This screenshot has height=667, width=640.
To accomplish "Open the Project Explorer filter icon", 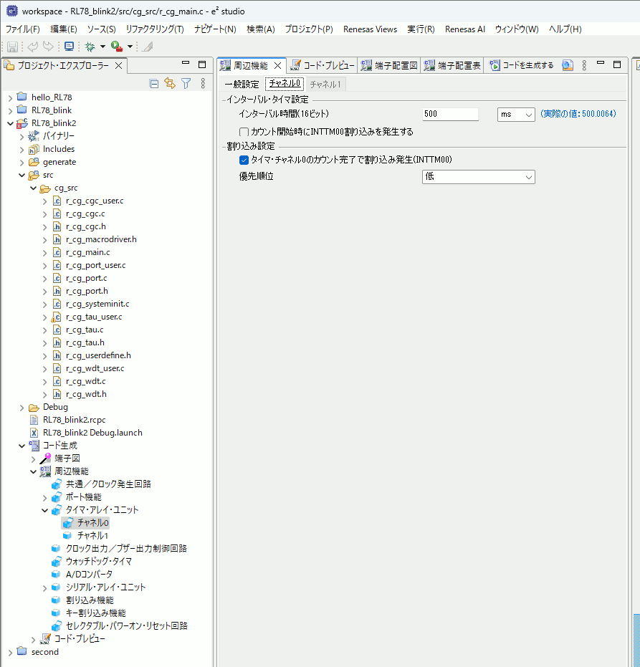I will click(x=186, y=83).
